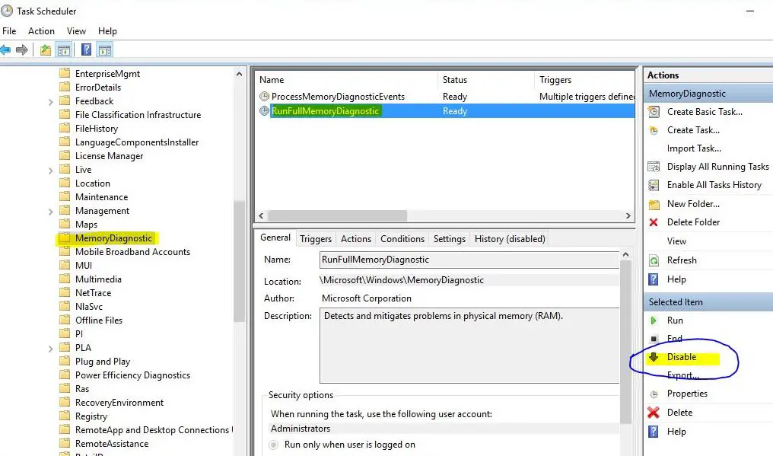Click the Create Basic Task icon
773x456 pixels.
coord(654,112)
